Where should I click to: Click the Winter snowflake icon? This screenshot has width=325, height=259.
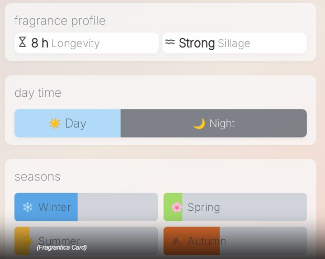click(27, 207)
